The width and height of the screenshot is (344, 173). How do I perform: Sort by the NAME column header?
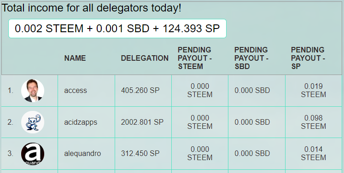pyautogui.click(x=75, y=58)
